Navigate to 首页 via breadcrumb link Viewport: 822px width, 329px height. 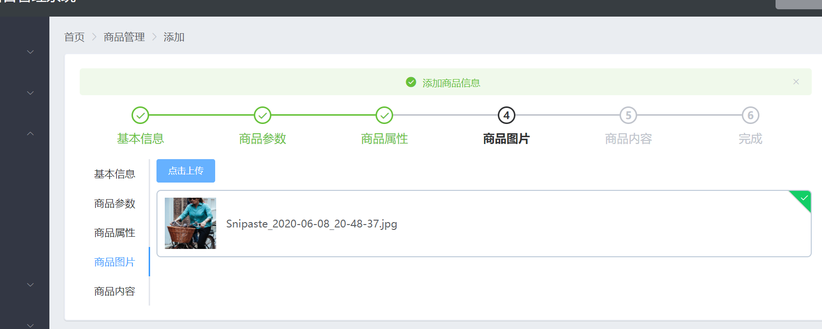pos(74,37)
